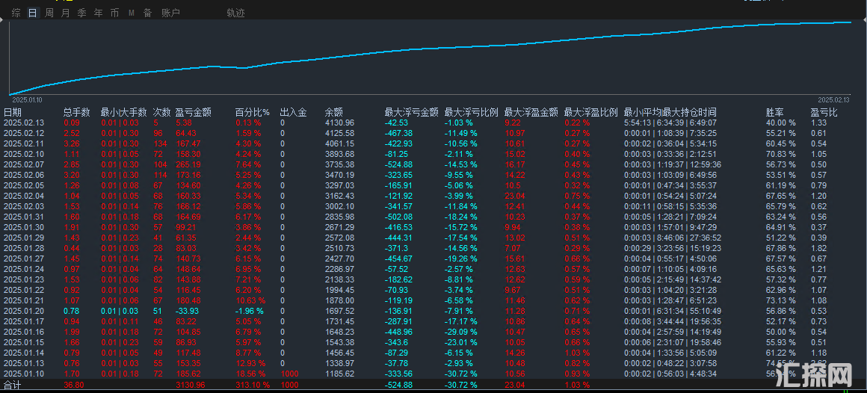Select the 日 daily tab
The height and width of the screenshot is (393, 867).
point(32,13)
